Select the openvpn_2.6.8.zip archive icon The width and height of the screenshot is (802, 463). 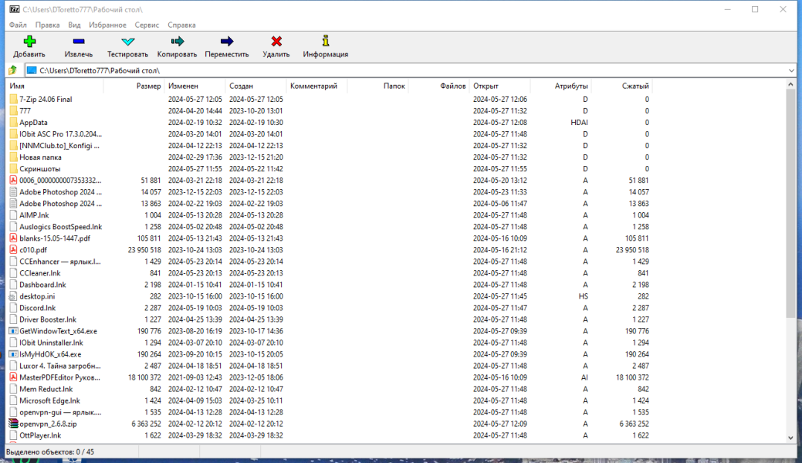13,424
